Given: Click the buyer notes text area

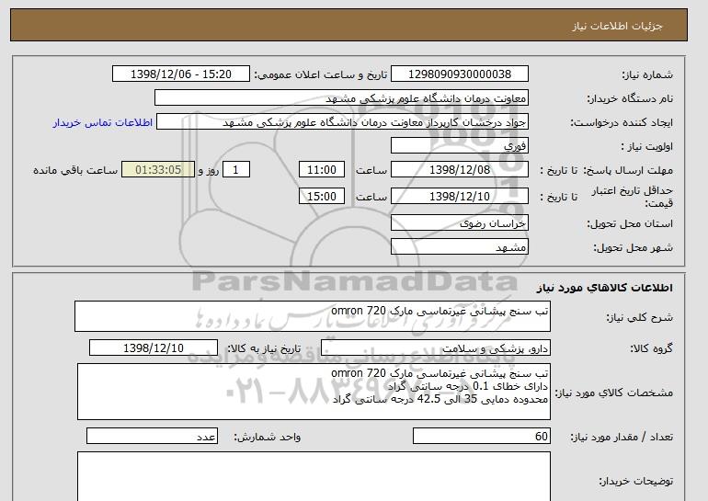Looking at the screenshot, I should [314, 476].
